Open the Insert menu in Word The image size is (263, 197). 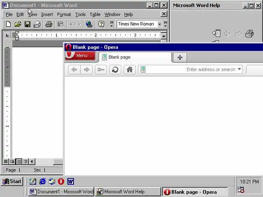47,15
